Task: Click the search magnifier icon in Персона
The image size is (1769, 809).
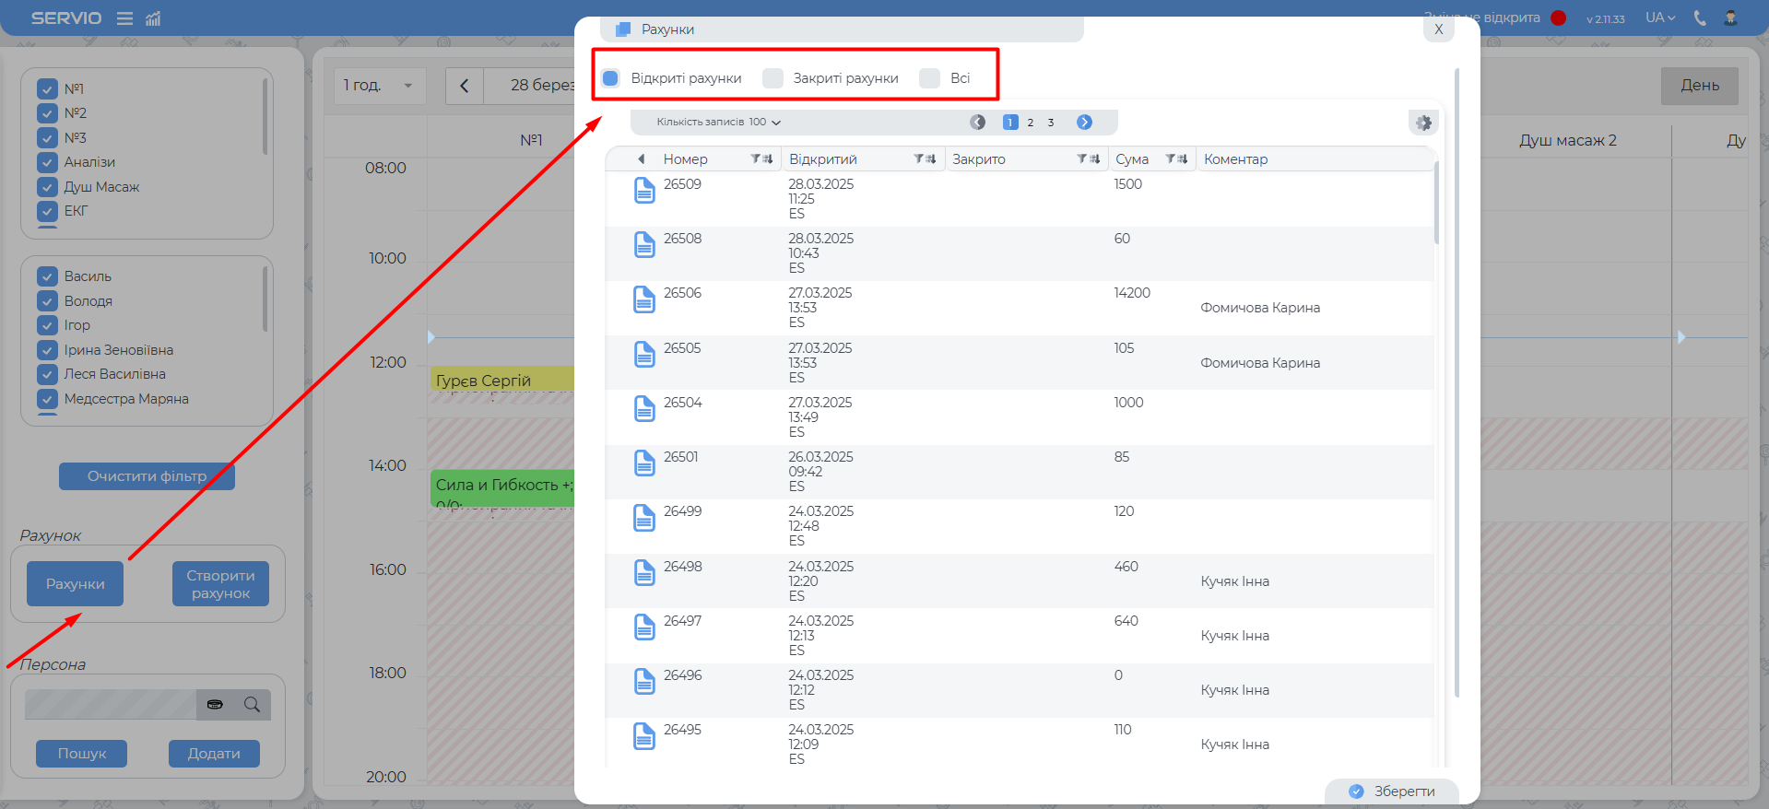Action: pyautogui.click(x=252, y=705)
